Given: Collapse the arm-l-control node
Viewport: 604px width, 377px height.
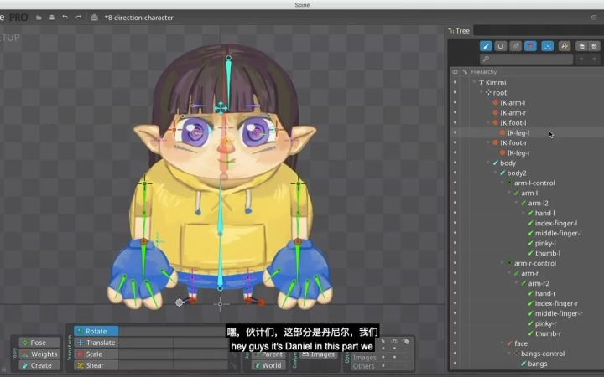Looking at the screenshot, I should click(x=502, y=183).
